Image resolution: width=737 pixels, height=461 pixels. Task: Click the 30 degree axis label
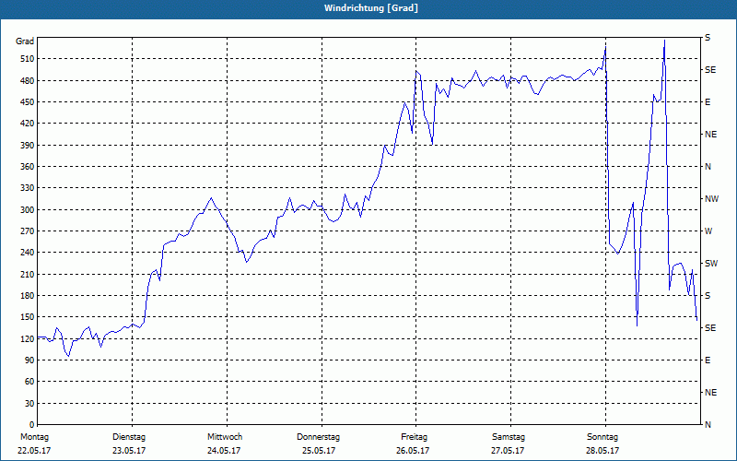(29, 404)
